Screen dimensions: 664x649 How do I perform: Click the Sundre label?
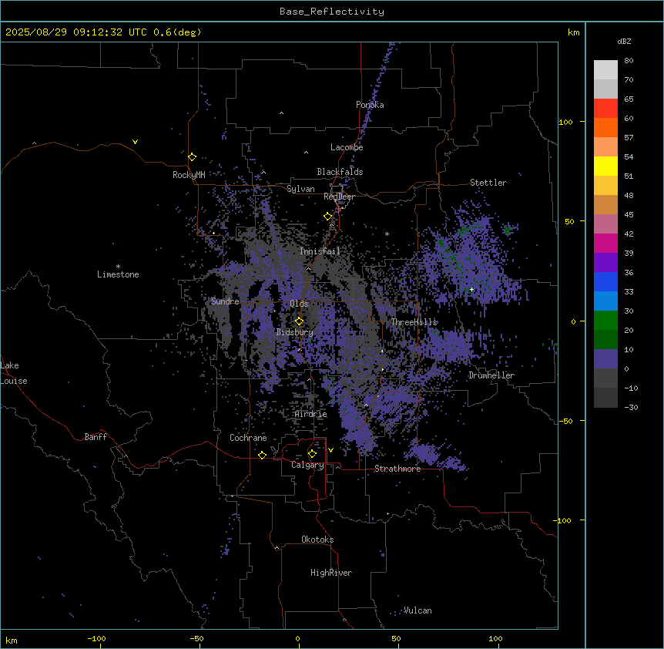click(x=225, y=301)
